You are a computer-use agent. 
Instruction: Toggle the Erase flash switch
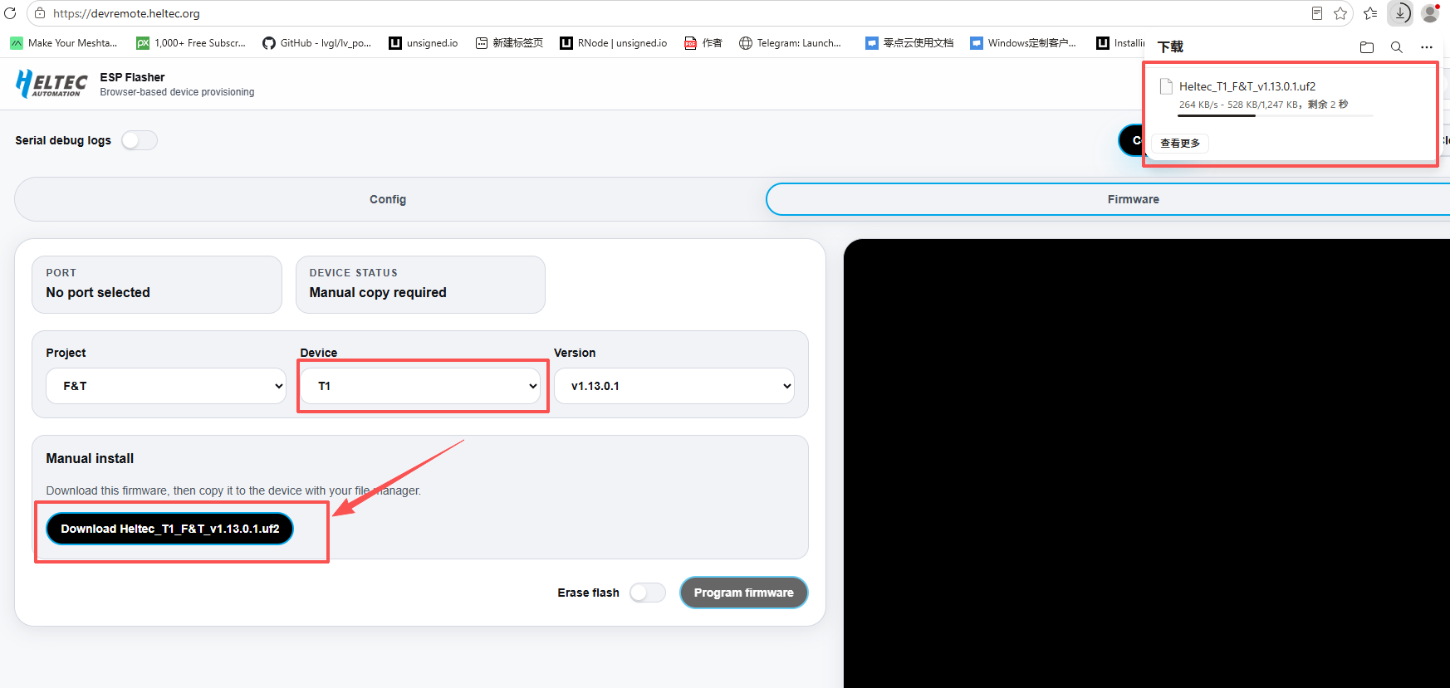click(648, 593)
